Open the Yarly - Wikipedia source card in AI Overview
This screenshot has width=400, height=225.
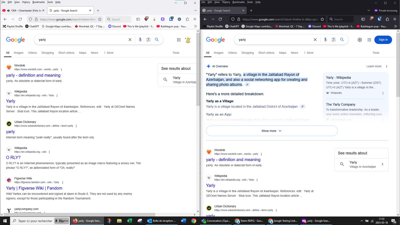(355, 85)
